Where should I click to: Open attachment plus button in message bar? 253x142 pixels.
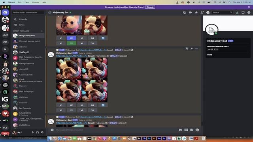point(52,130)
